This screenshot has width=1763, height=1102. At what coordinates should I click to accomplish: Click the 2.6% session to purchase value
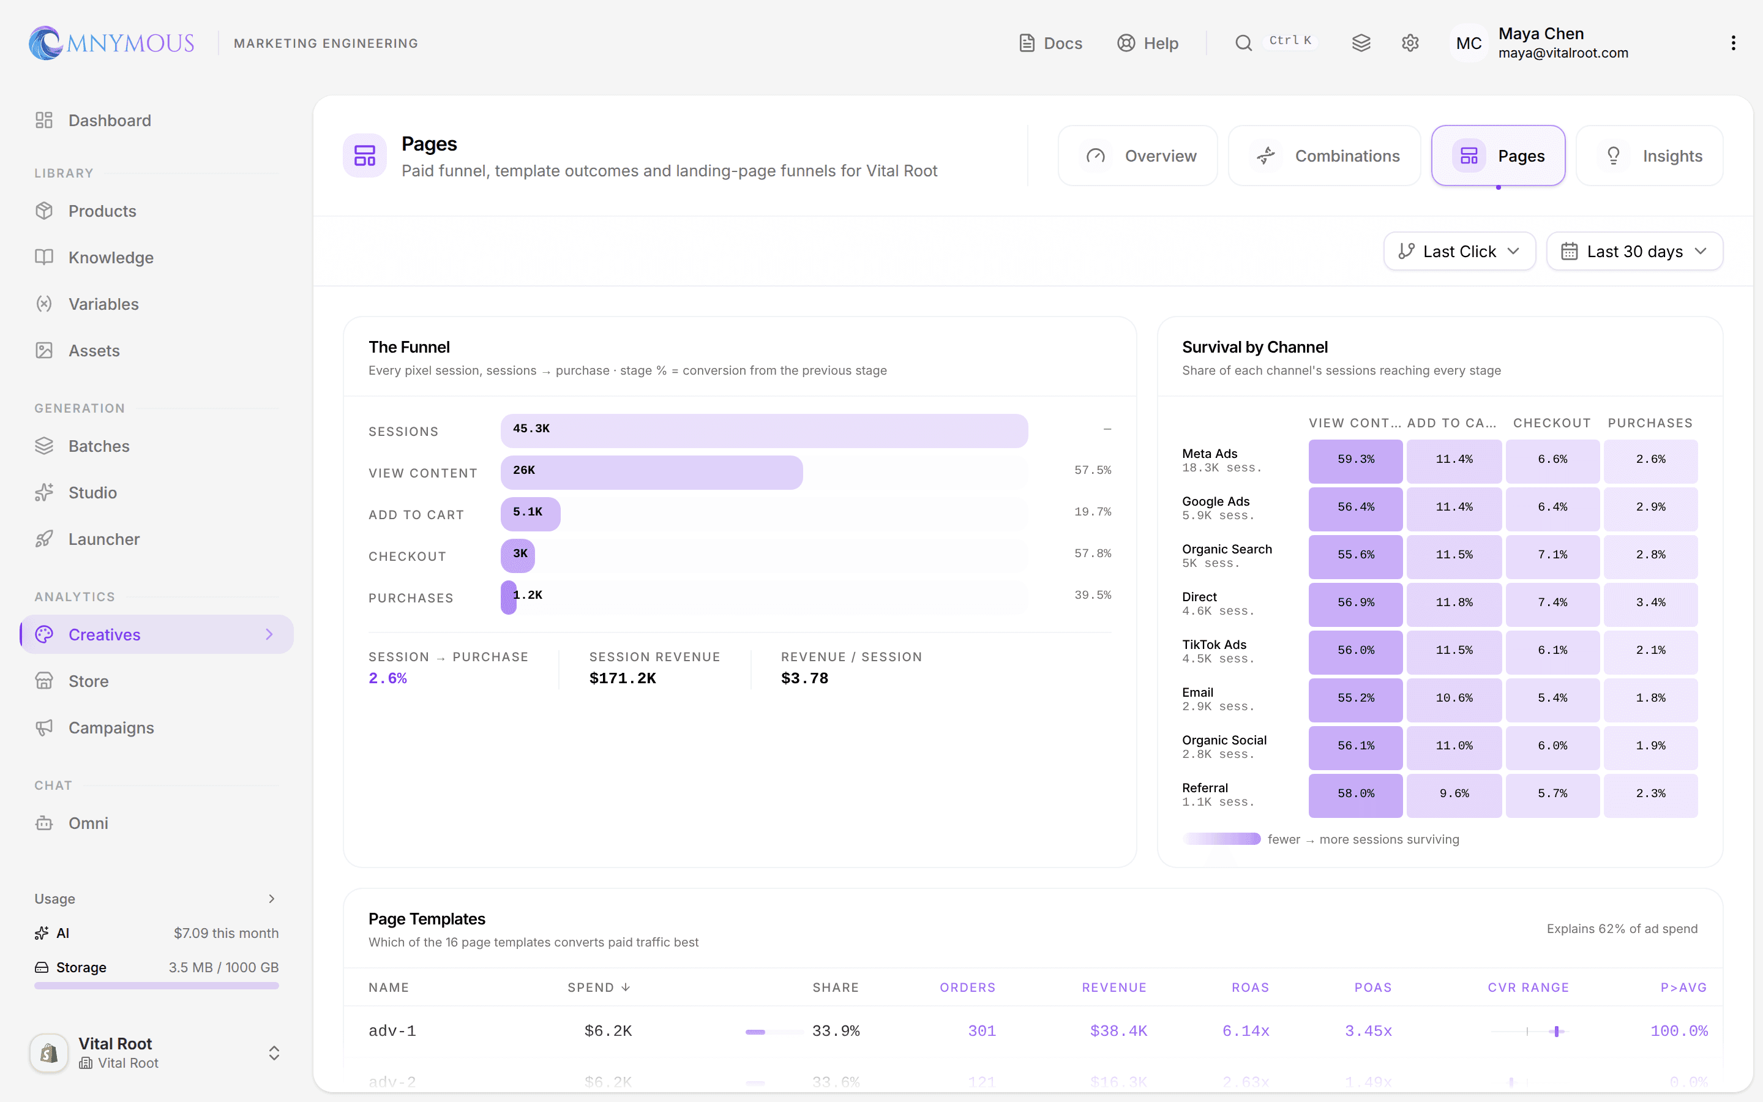point(387,678)
